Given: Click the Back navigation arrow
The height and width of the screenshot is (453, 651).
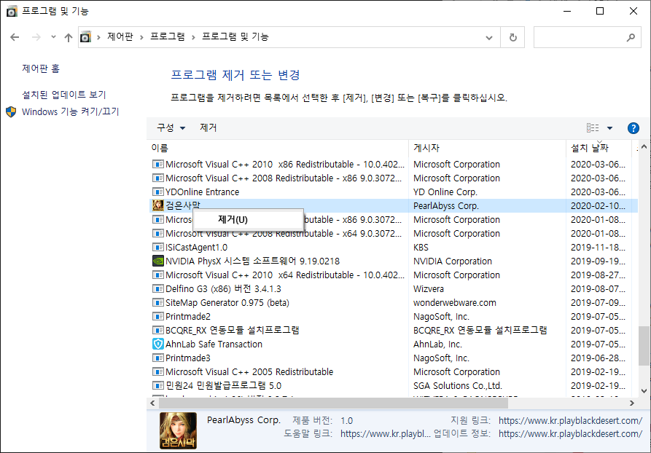Looking at the screenshot, I should coord(15,37).
